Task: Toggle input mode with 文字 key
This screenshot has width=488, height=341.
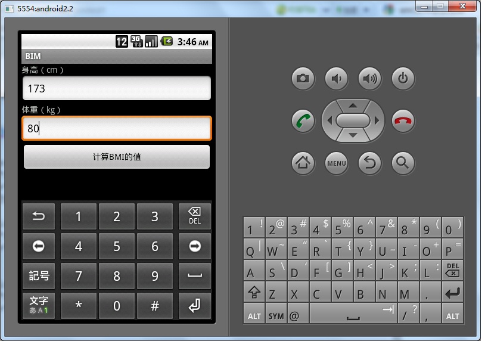Action: point(39,306)
